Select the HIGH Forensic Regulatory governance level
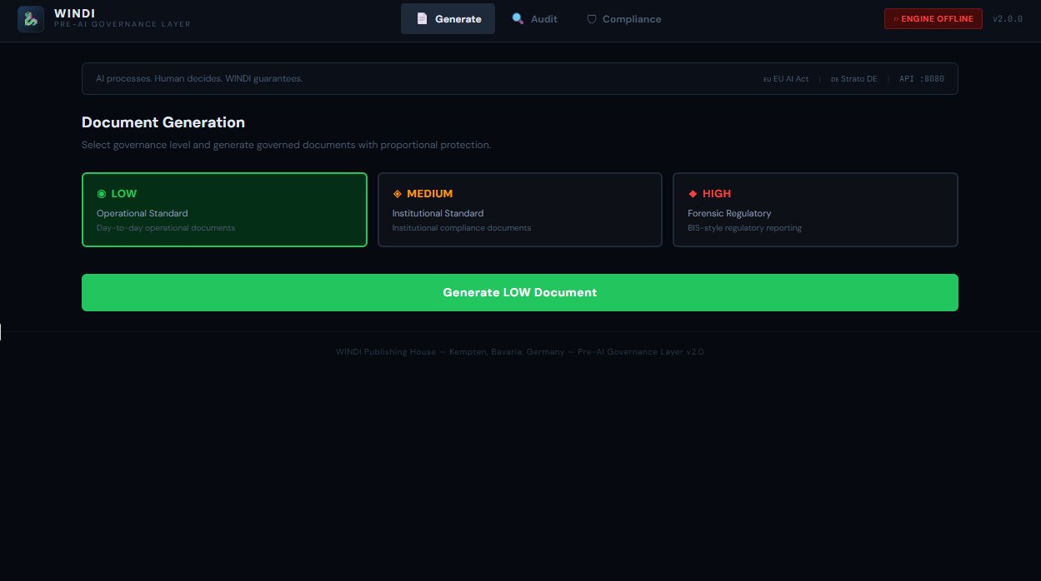Screen dimensions: 1041x581 coord(815,209)
